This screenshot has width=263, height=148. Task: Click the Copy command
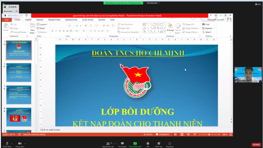14,28
